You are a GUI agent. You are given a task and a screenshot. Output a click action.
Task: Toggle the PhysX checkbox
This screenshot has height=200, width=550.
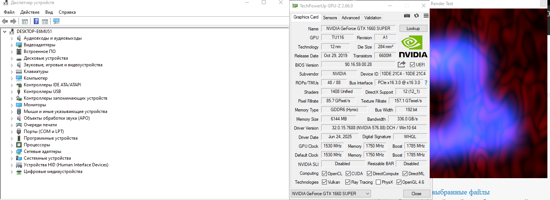coord(378,182)
